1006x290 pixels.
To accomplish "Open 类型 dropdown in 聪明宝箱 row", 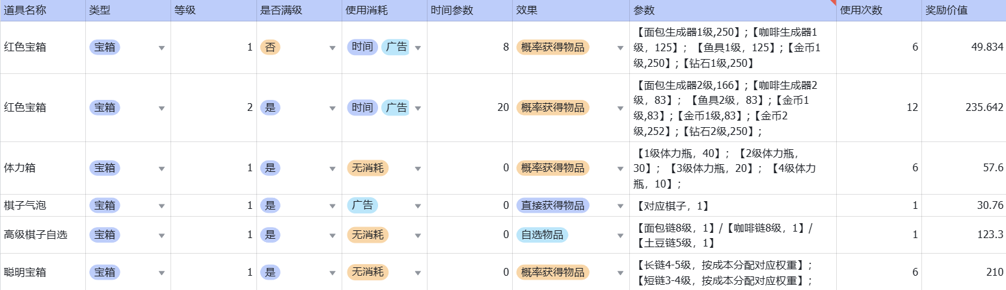I will click(161, 272).
